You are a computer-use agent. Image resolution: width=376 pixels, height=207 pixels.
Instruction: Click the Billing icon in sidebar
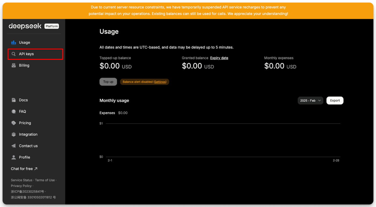pyautogui.click(x=13, y=66)
